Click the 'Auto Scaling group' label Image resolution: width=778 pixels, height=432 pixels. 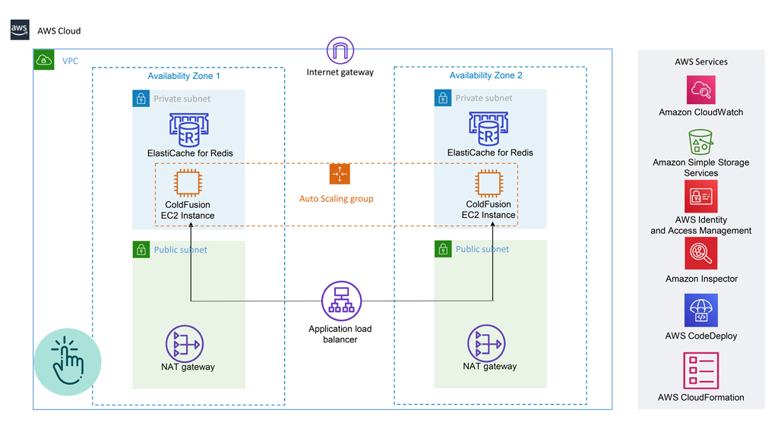pos(336,199)
